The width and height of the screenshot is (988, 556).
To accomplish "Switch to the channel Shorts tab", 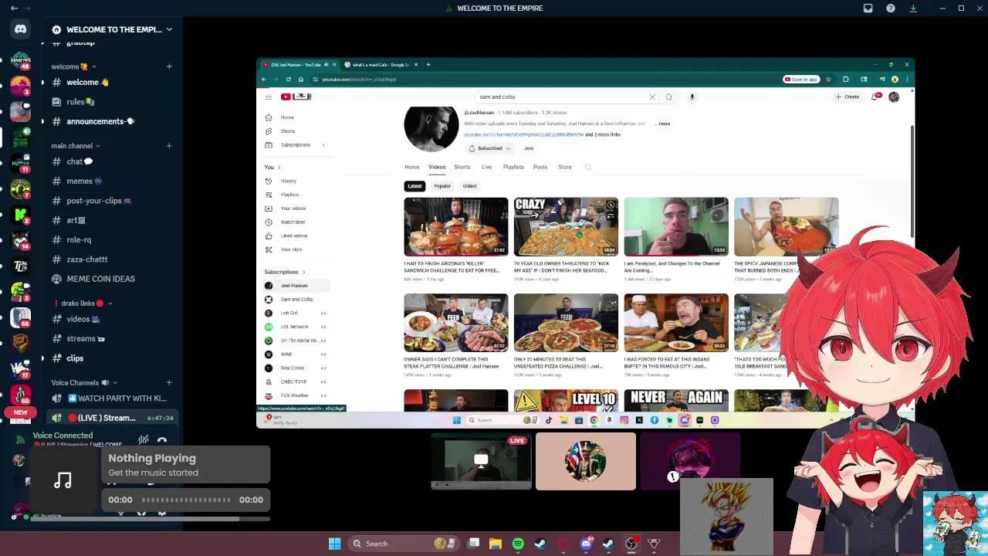I will pyautogui.click(x=462, y=167).
